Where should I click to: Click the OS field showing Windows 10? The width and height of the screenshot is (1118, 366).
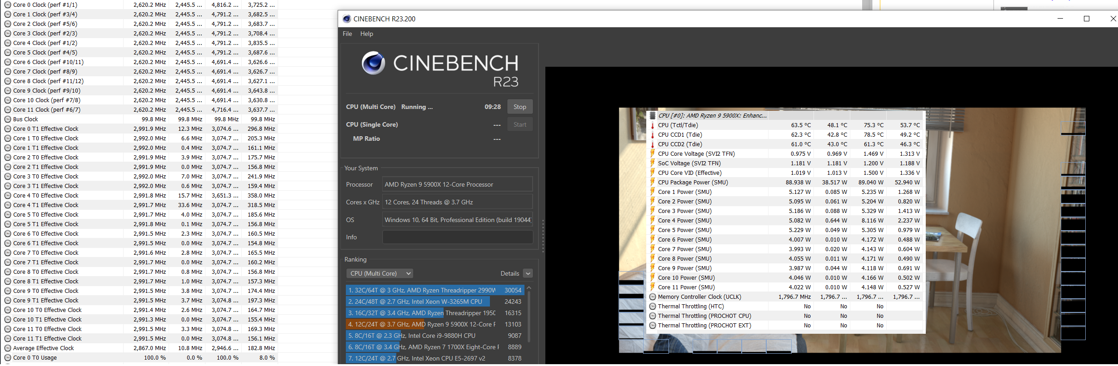tap(458, 220)
